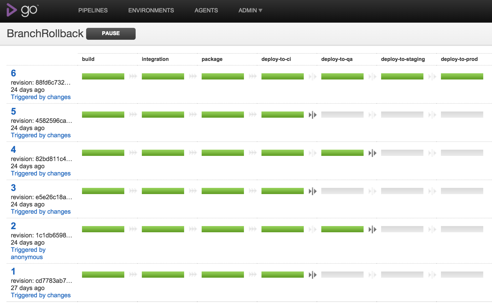This screenshot has height=304, width=492.
Task: Click approval icon before deploy-to-prod in run 6
Action: 432,77
